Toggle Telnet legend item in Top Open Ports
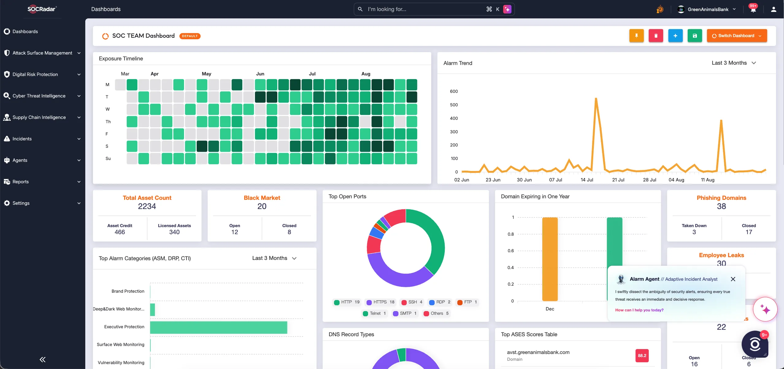This screenshot has width=784, height=369. pos(375,313)
